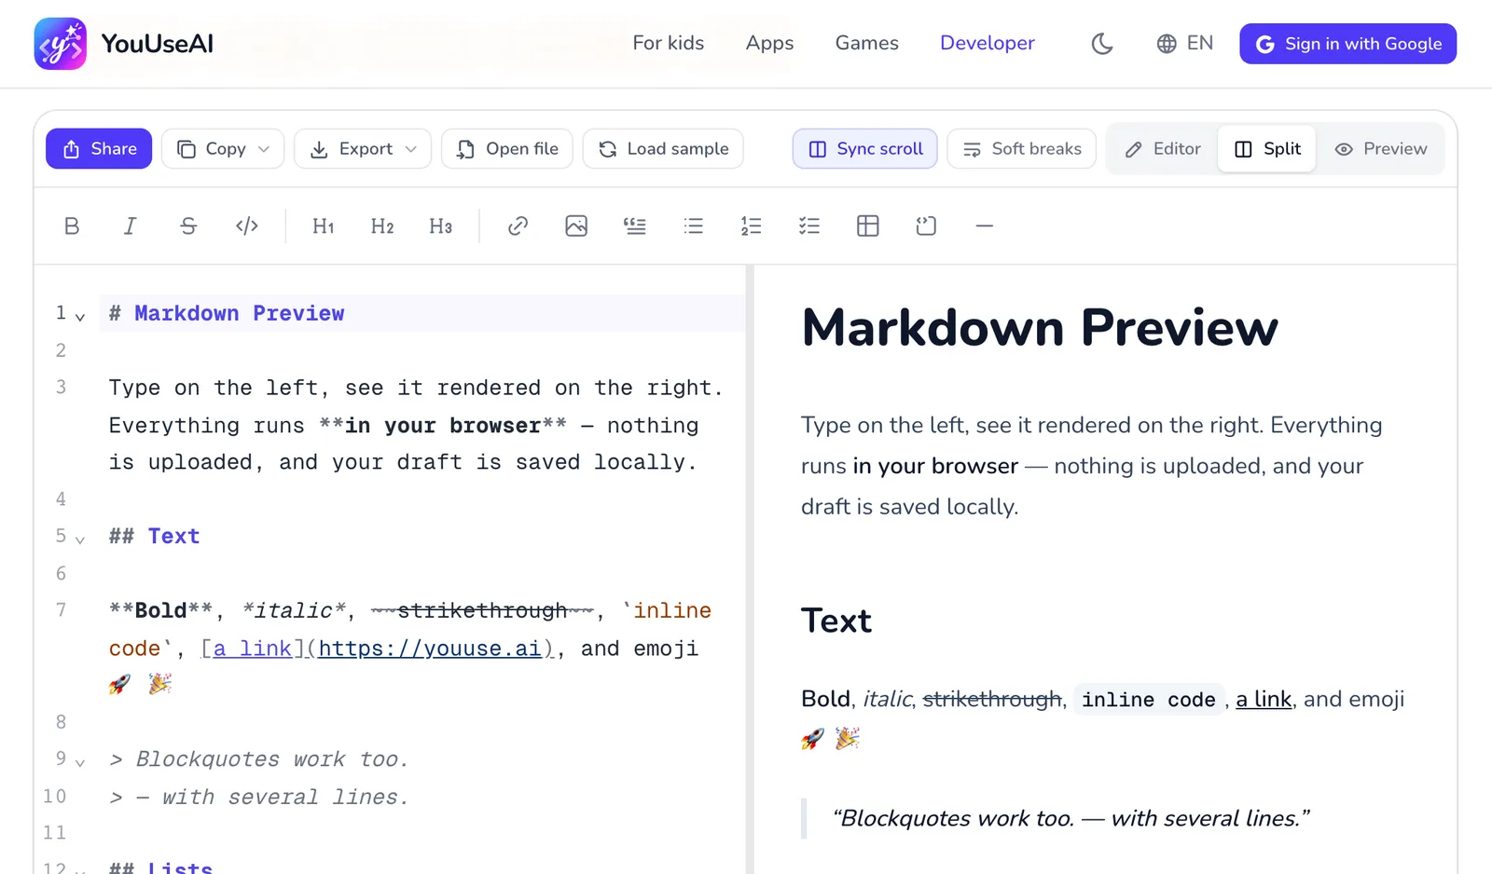Sign in with Google

1347,44
